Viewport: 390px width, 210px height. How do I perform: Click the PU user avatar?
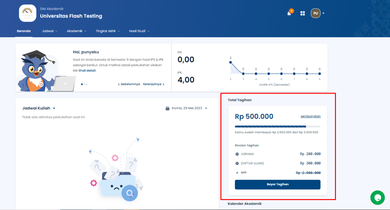(315, 13)
